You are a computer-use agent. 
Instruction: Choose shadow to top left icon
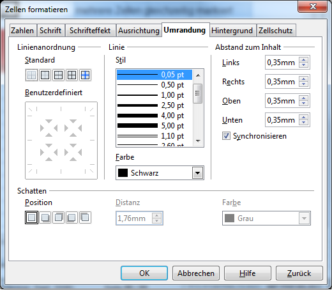[x=85, y=218]
